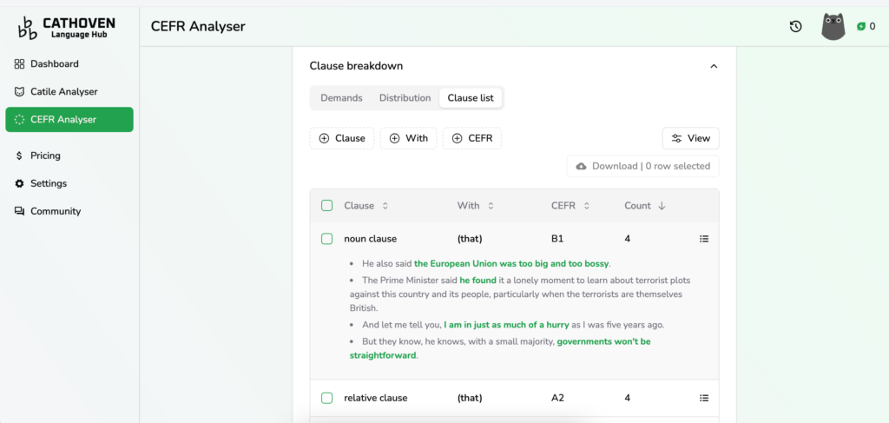Click the 'relative clause' cell text
889x423 pixels.
[x=375, y=398]
